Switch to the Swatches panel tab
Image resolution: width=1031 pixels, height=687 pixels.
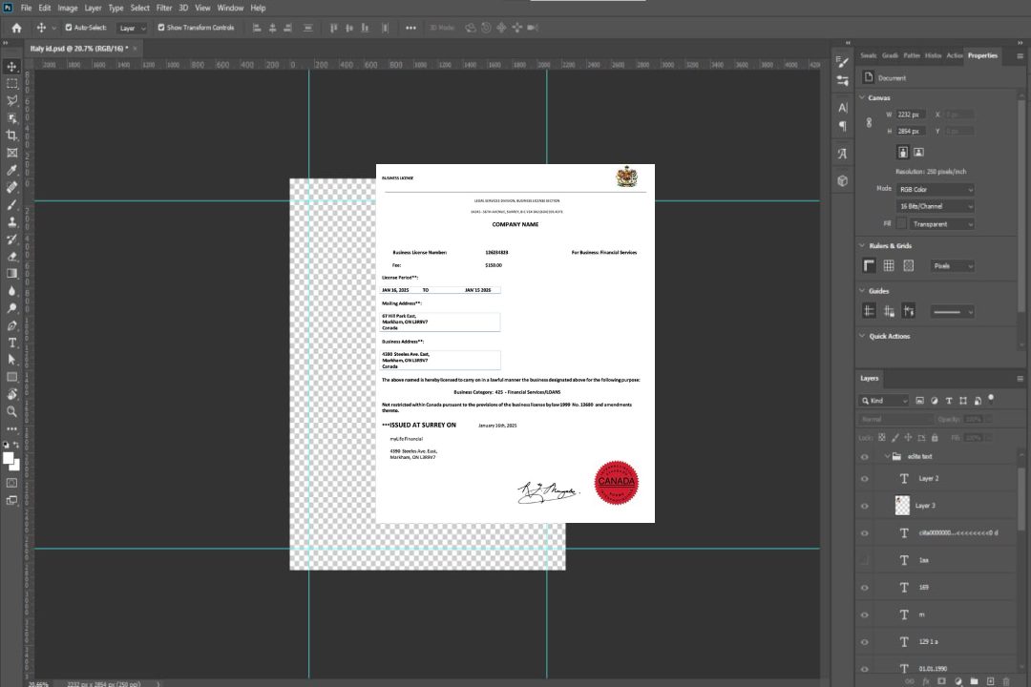pyautogui.click(x=869, y=56)
